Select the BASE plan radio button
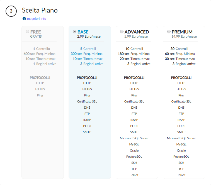The width and height of the screenshot is (211, 185). [75, 32]
